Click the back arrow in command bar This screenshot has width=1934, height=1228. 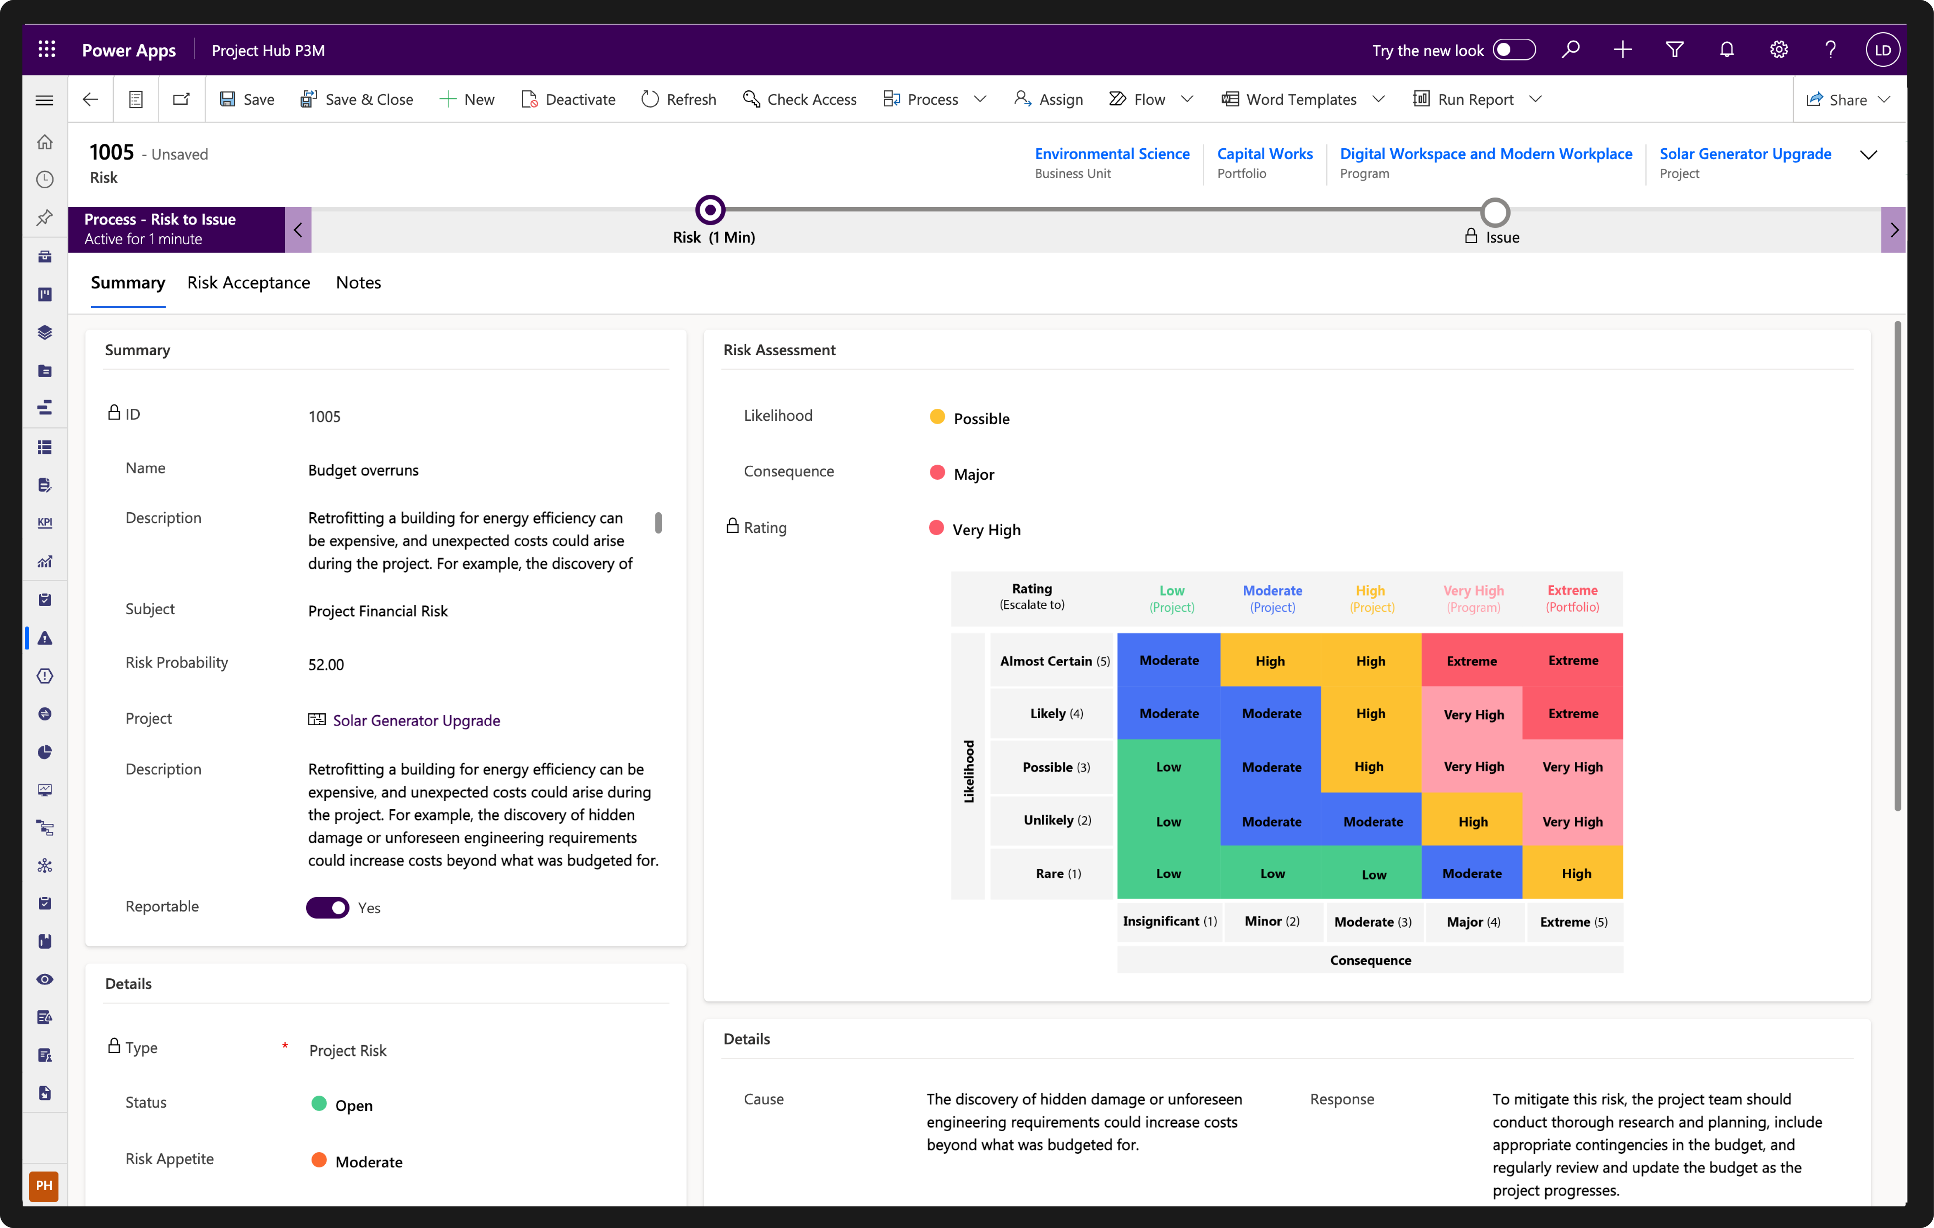(90, 99)
